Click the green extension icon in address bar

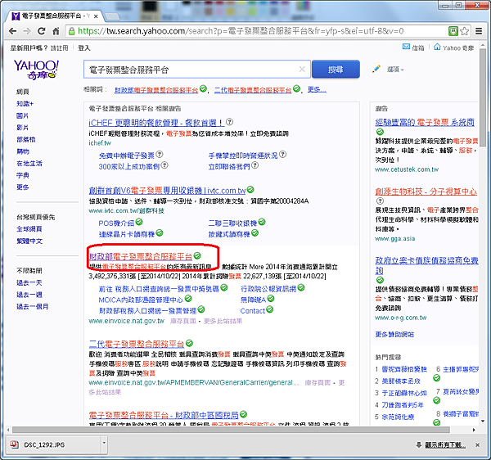pos(453,31)
